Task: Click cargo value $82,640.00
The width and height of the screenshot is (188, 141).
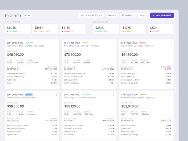Action: (x=130, y=106)
